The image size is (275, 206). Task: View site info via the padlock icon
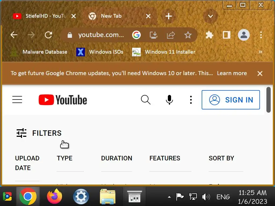[70, 35]
